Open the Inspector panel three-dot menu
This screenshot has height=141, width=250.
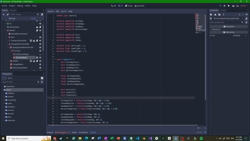248,10
